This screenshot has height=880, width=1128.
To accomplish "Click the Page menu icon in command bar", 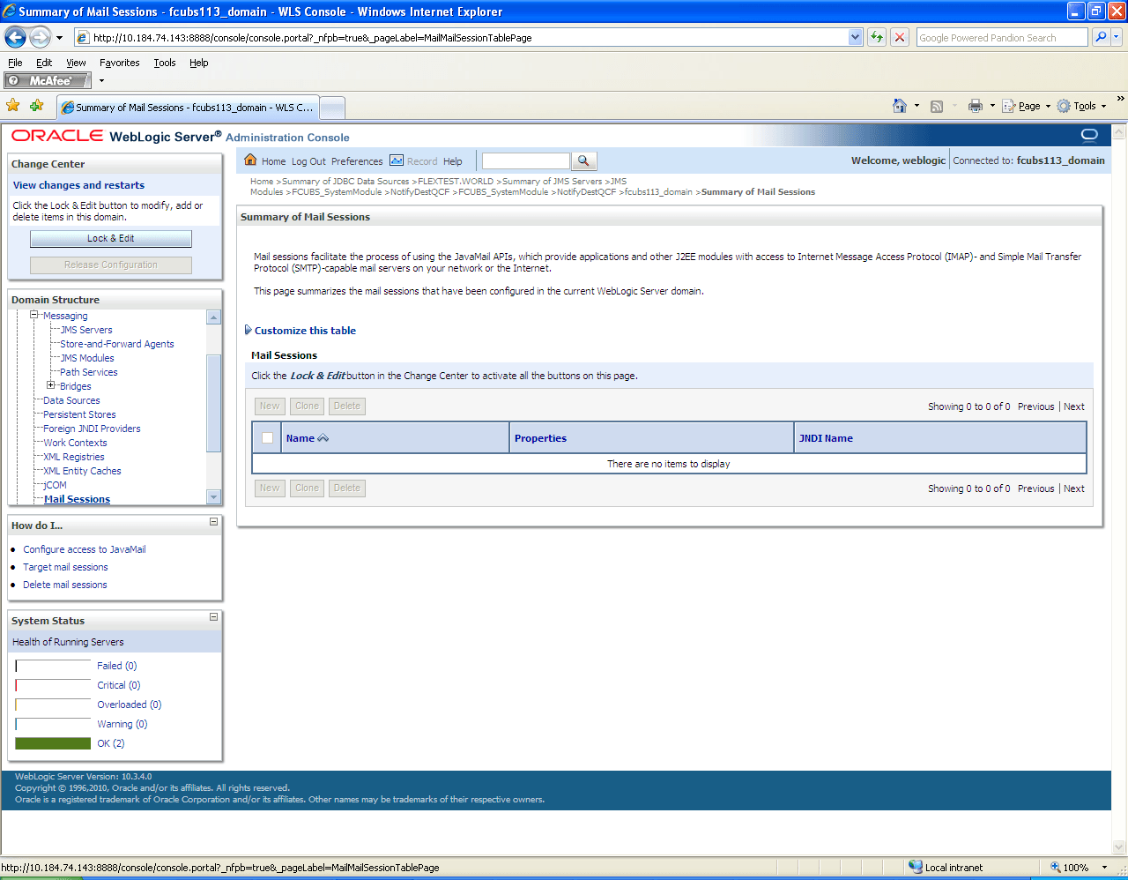I will [x=1009, y=106].
